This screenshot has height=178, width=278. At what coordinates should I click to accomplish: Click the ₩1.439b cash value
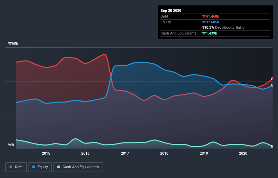click(x=210, y=33)
